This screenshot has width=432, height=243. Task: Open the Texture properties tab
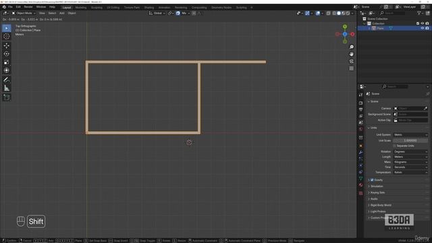click(361, 194)
